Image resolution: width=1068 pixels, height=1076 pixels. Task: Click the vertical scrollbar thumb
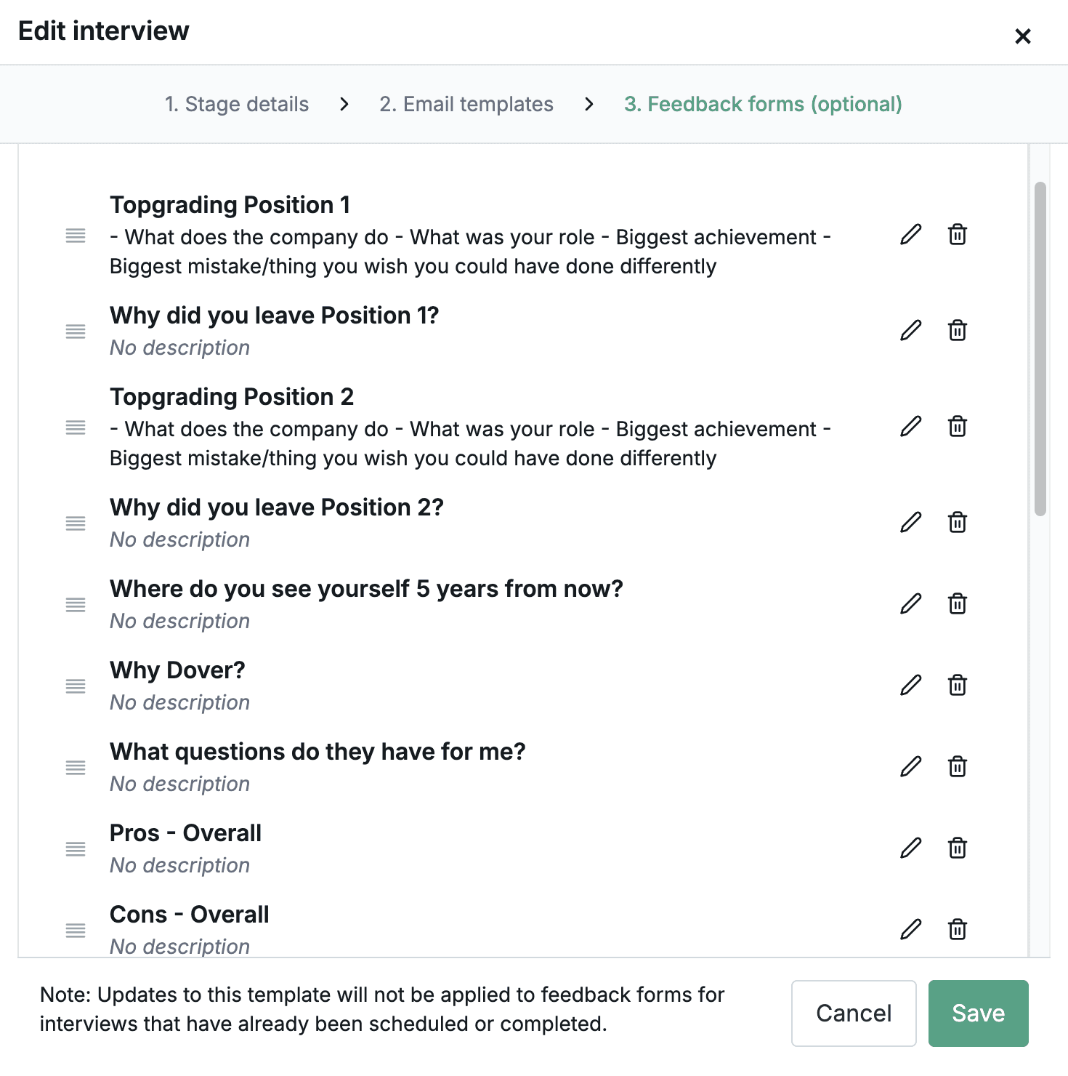[x=1040, y=349]
